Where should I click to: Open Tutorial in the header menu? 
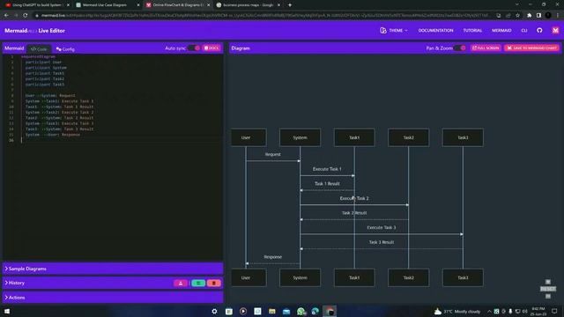click(x=472, y=31)
